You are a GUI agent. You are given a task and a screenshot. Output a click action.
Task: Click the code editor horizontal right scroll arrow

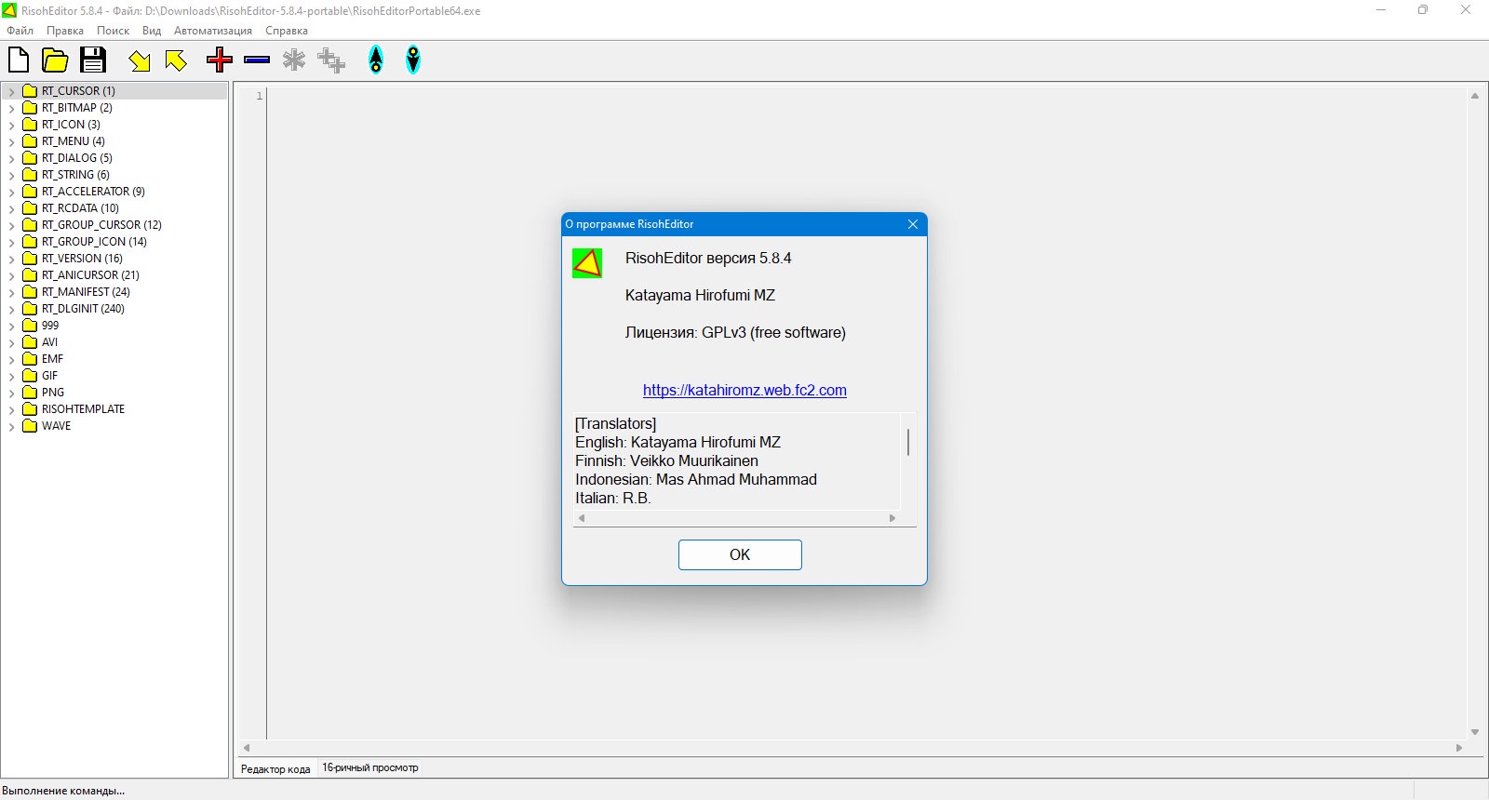pyautogui.click(x=1458, y=748)
